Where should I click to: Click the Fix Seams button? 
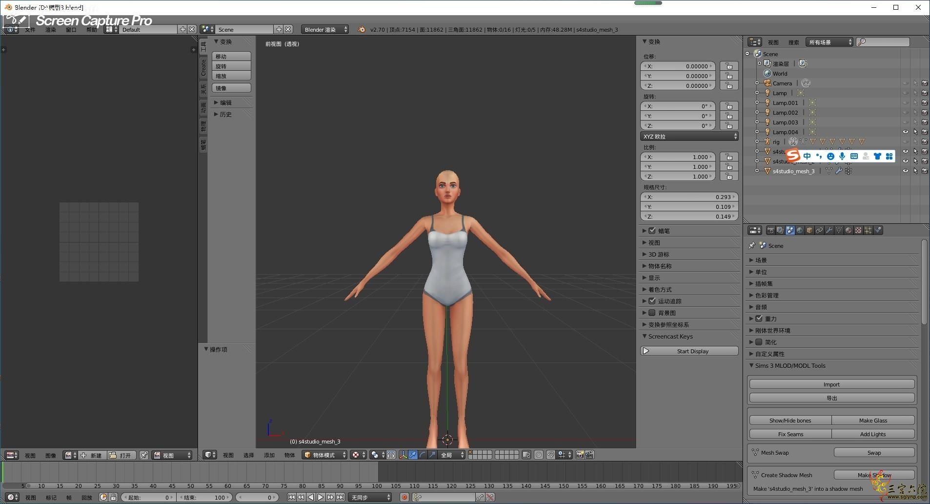point(790,434)
